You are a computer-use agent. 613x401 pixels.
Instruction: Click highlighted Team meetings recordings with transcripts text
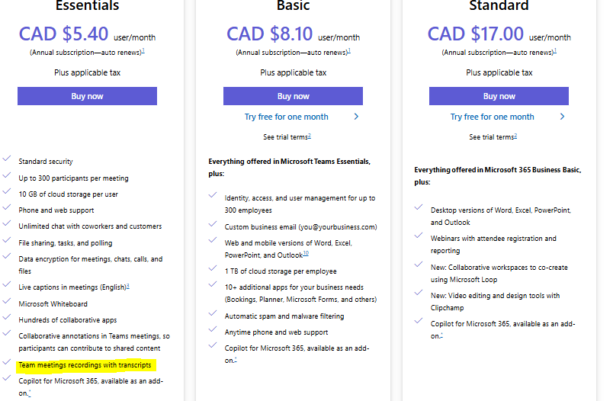click(x=85, y=365)
